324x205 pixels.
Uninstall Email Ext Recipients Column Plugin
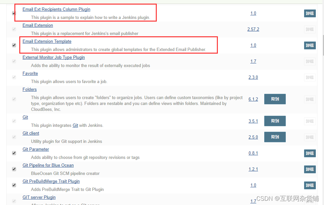[310, 13]
